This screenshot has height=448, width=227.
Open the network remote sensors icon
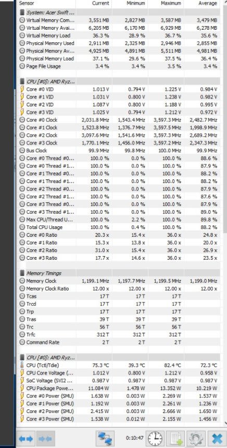click(x=105, y=439)
